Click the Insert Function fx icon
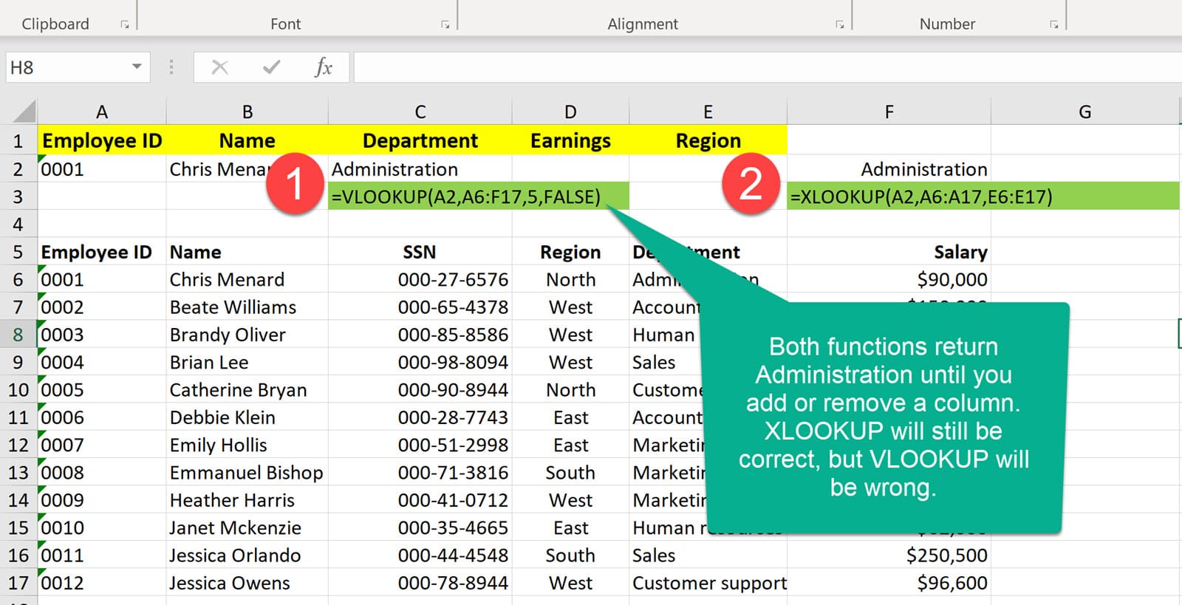Viewport: 1182px width, 605px height. click(323, 67)
